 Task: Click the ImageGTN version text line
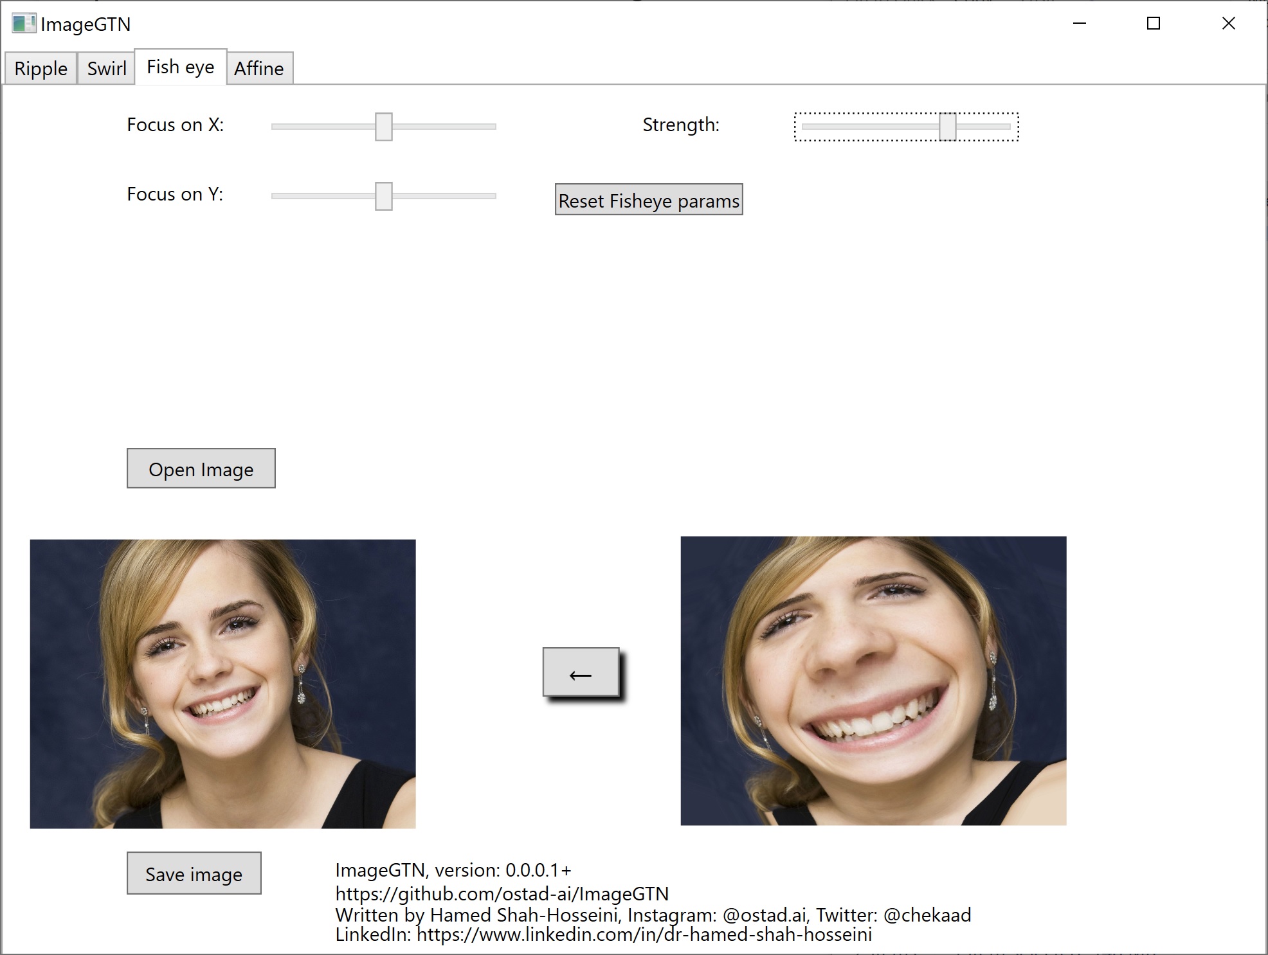(x=453, y=870)
